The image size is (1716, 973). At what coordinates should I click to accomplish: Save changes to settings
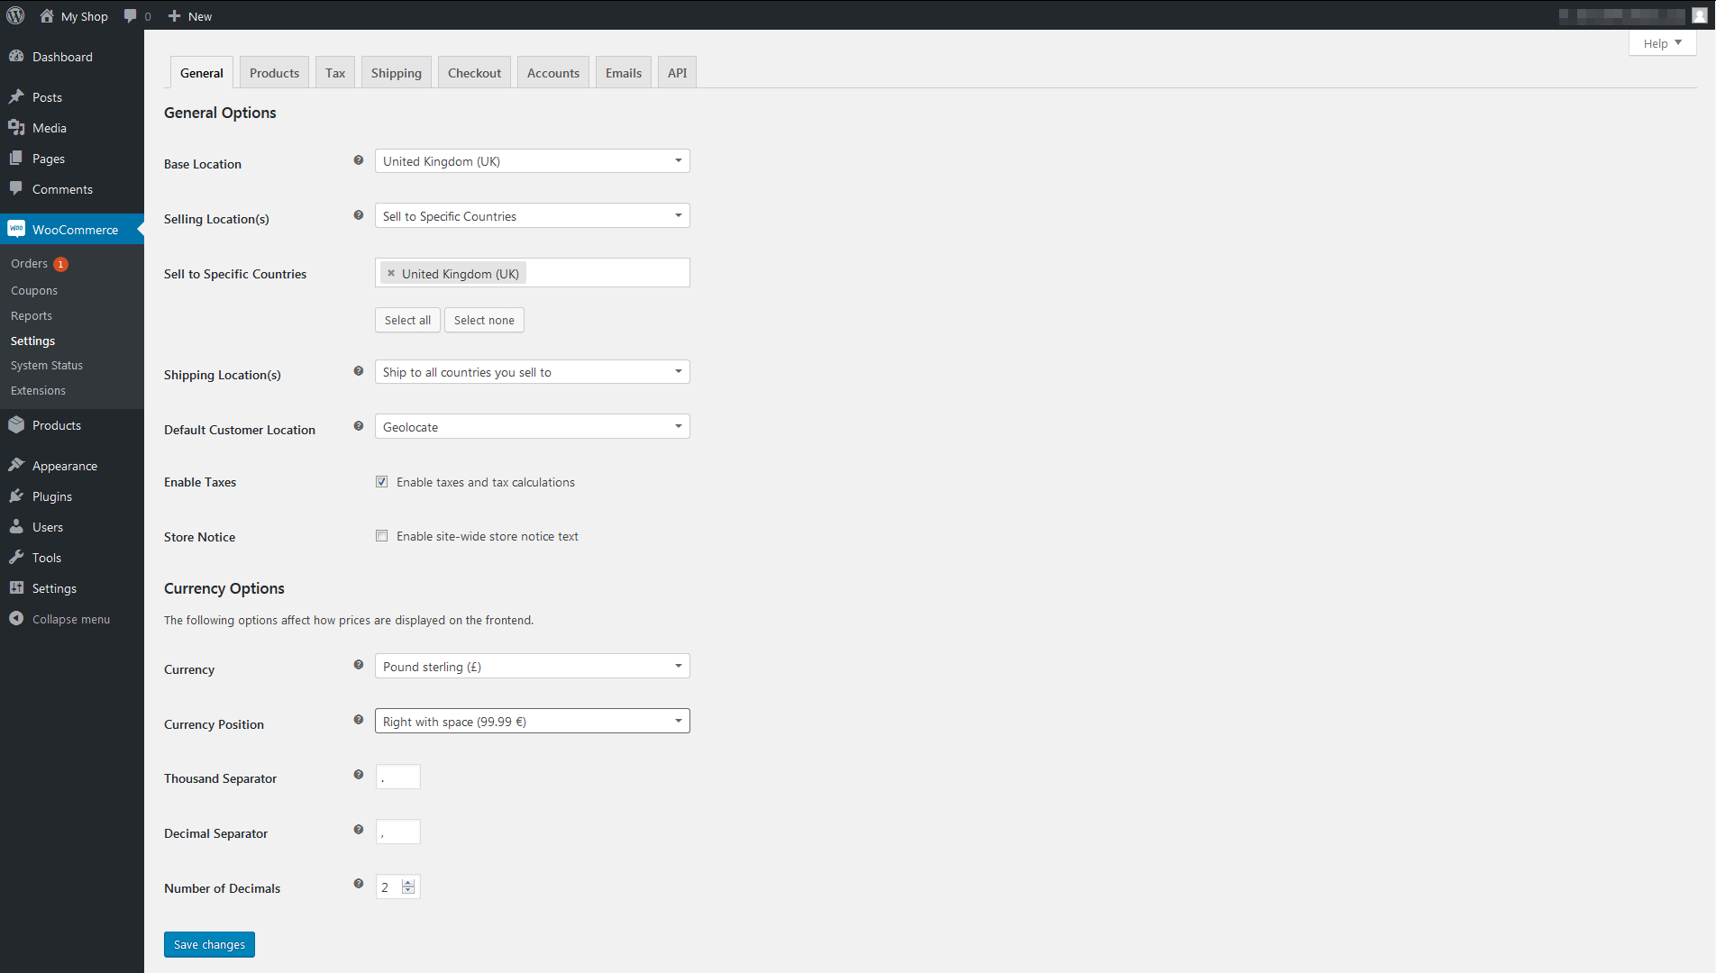[209, 944]
